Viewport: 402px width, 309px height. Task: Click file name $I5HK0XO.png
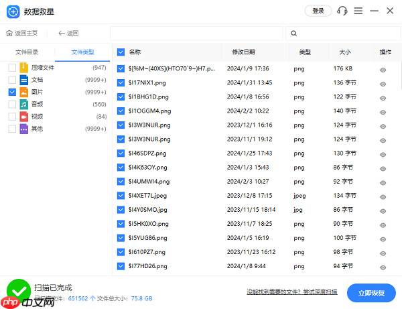[x=149, y=224]
